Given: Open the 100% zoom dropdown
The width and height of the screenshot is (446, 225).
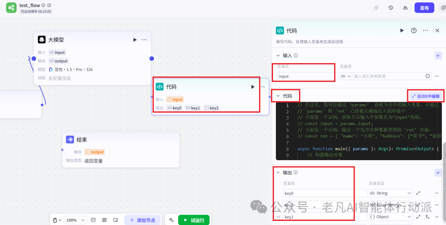Looking at the screenshot, I should tap(76, 220).
